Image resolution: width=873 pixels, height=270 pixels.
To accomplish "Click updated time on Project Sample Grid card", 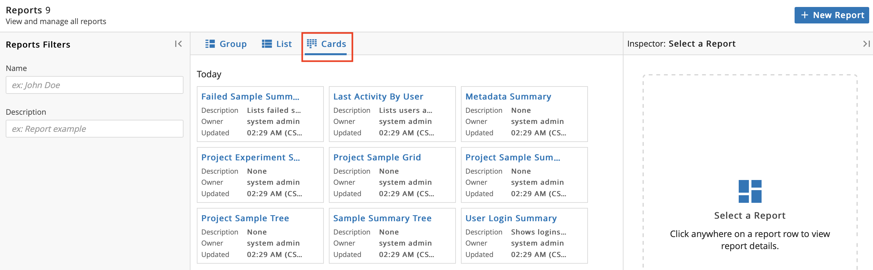I will [406, 194].
